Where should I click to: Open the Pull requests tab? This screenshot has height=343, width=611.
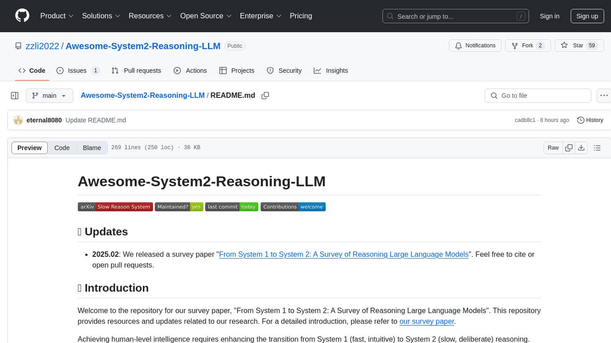click(x=137, y=70)
